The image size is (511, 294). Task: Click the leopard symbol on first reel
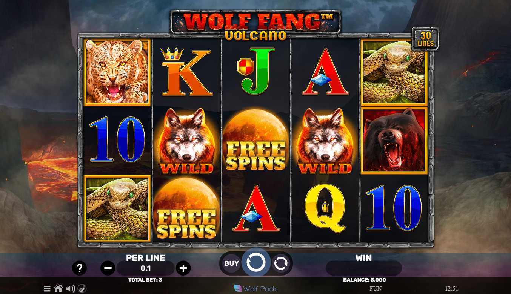coord(118,72)
